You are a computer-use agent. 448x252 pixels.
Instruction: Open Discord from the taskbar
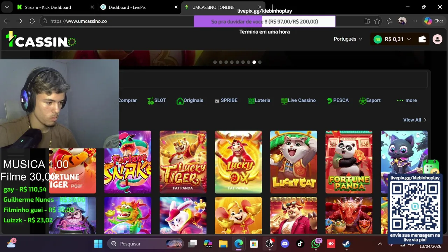click(x=285, y=244)
